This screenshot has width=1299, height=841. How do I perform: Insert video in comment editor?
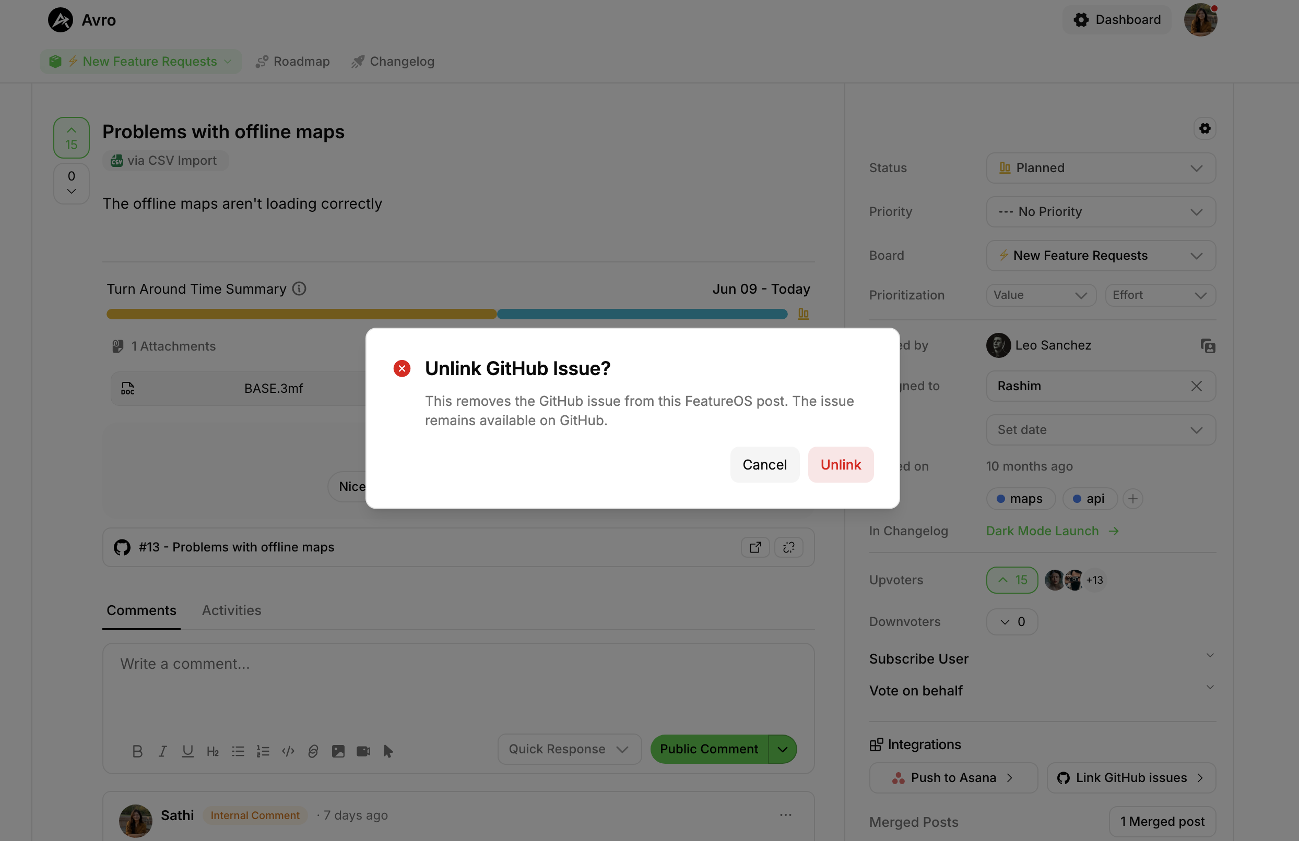pyautogui.click(x=363, y=752)
